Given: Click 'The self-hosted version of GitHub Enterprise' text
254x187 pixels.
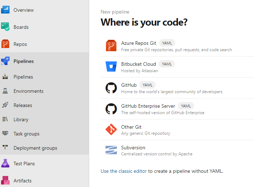Looking at the screenshot, I should [x=163, y=112].
